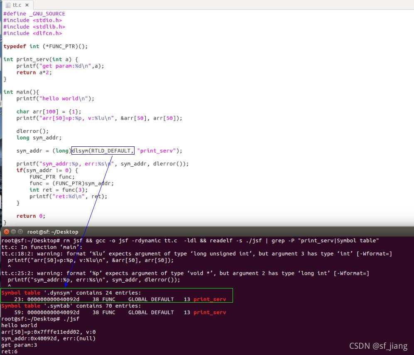Click the terminal title root@sf: ~/Desktop
This screenshot has width=414, height=355.
[x=53, y=232]
